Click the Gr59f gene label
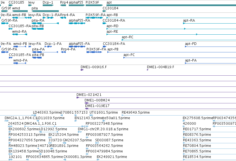Viewport: 236px width, 161px height. click(x=6, y=8)
